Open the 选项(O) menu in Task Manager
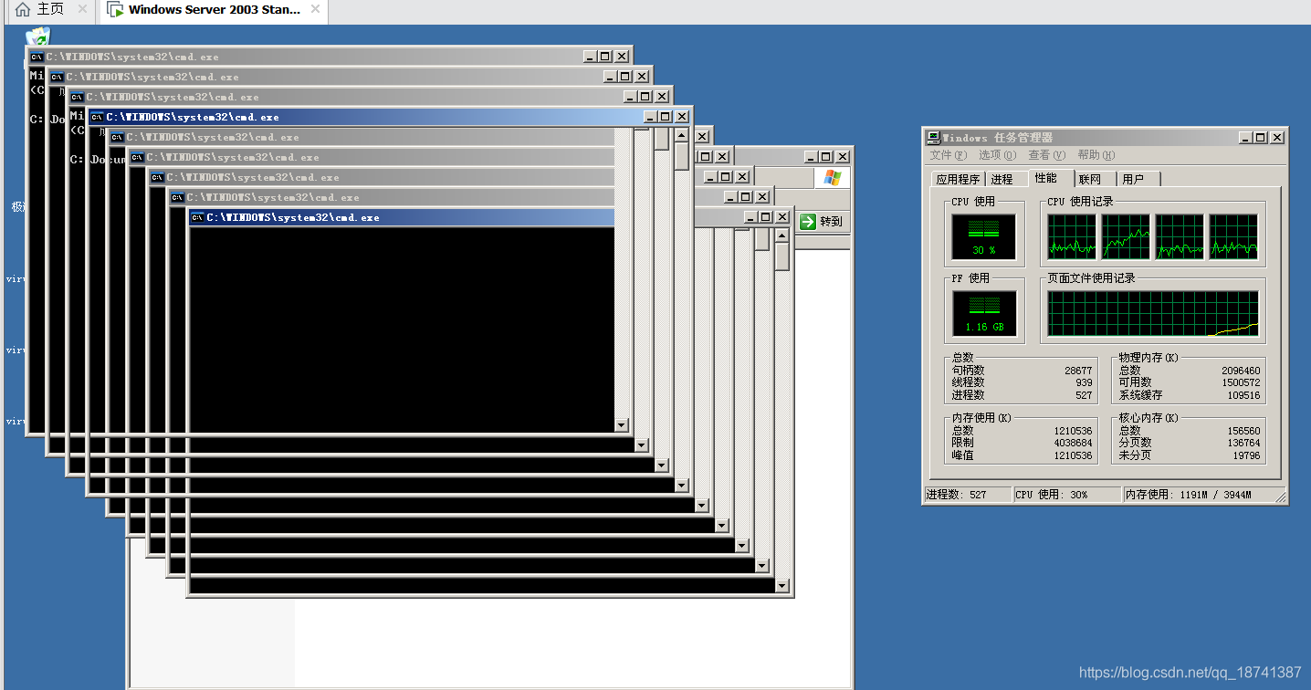This screenshot has width=1311, height=690. click(997, 155)
